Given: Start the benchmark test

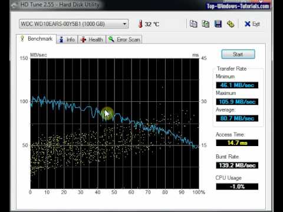Looking at the screenshot, I should coord(238,54).
